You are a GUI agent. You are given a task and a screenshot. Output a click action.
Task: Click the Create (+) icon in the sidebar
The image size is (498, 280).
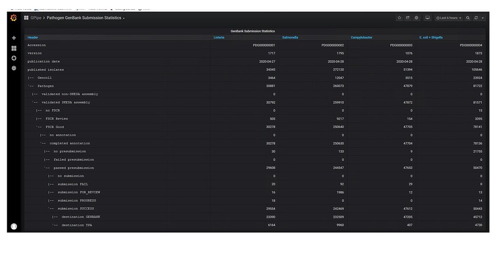pyautogui.click(x=14, y=37)
